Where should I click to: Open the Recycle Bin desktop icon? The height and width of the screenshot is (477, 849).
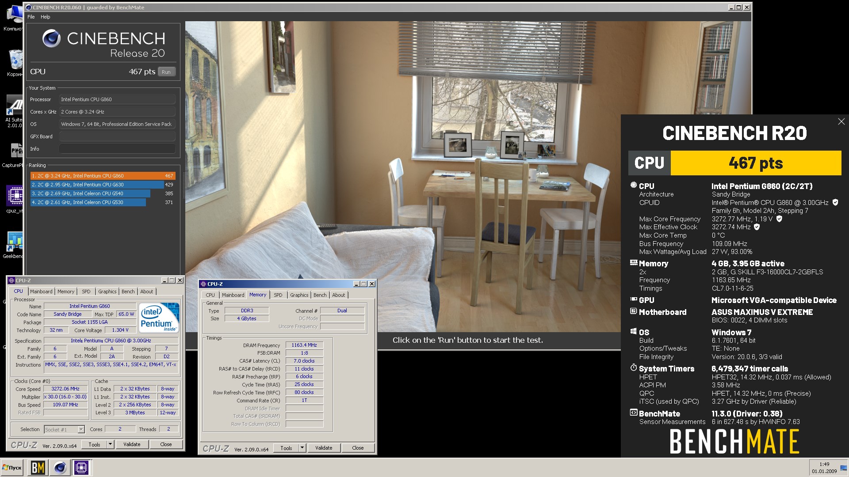point(14,63)
